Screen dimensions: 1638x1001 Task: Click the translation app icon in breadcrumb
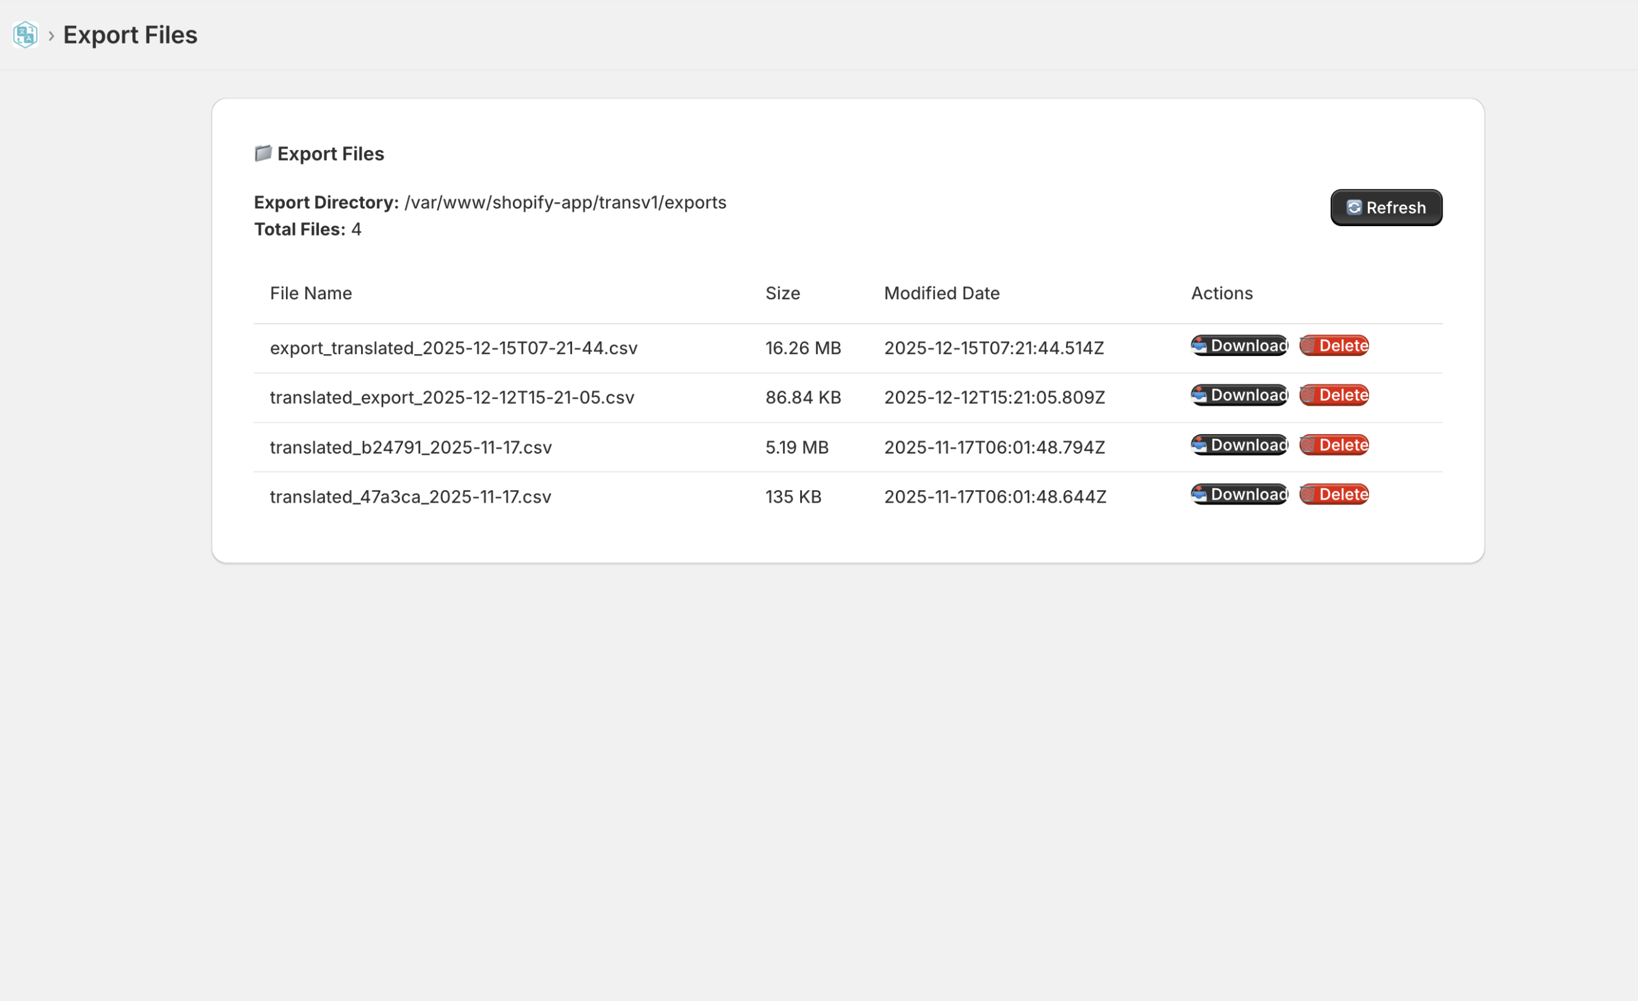(x=25, y=35)
